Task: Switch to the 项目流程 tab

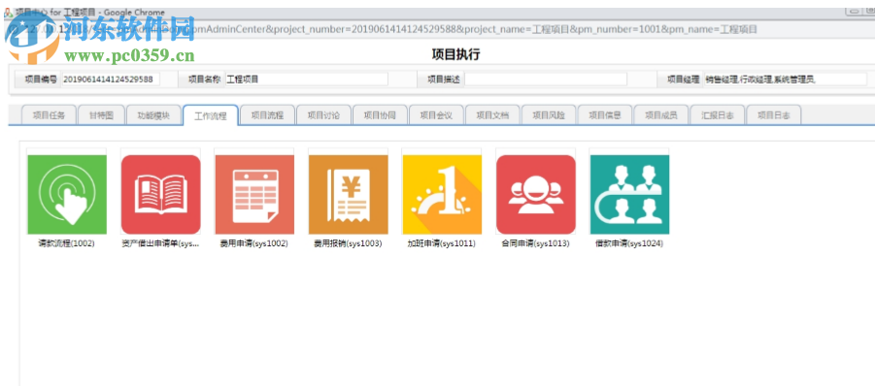Action: tap(267, 115)
